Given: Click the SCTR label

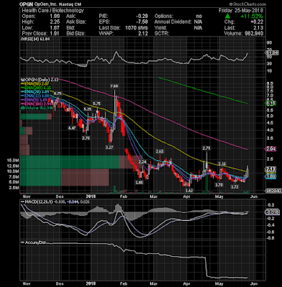Looking at the screenshot, I should pyautogui.click(x=162, y=34).
